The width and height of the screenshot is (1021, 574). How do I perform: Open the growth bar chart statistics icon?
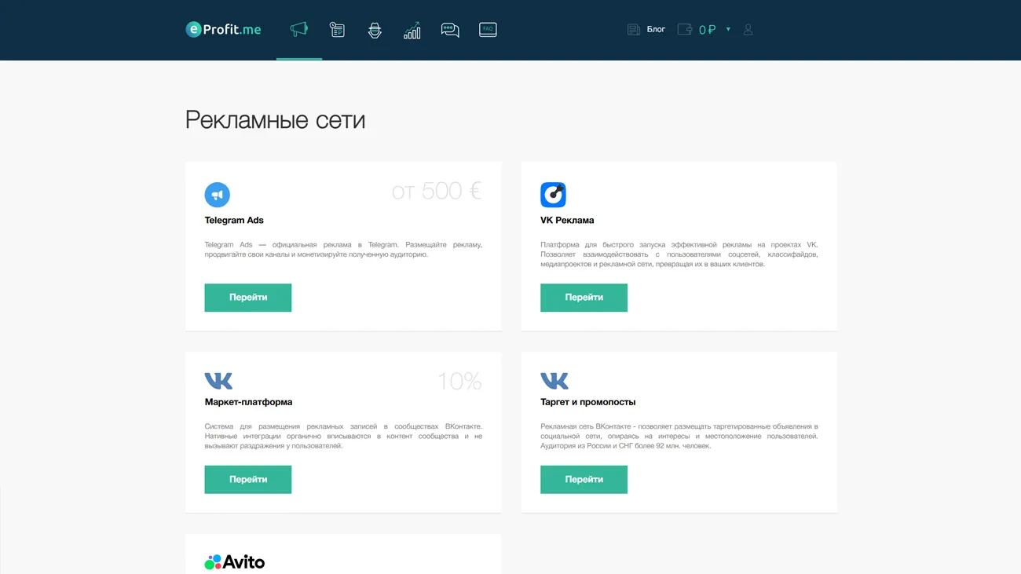tap(412, 30)
